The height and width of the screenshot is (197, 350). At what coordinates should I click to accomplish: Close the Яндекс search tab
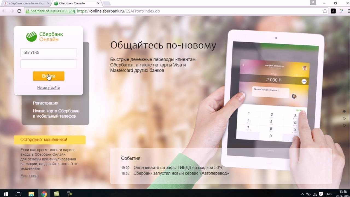click(48, 4)
